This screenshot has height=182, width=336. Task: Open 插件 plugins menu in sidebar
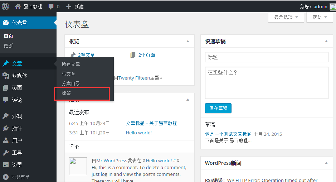[17, 128]
